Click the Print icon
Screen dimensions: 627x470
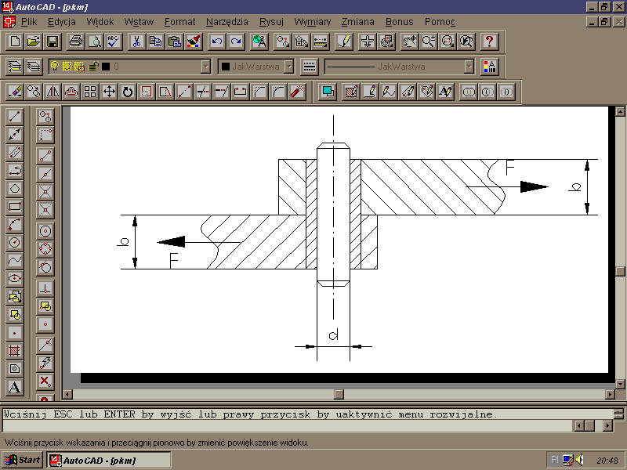pos(75,41)
